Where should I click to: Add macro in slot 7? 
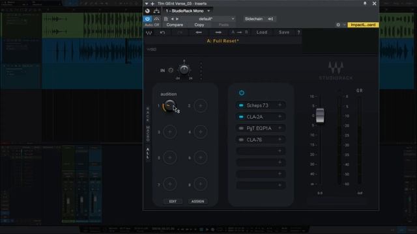169,184
